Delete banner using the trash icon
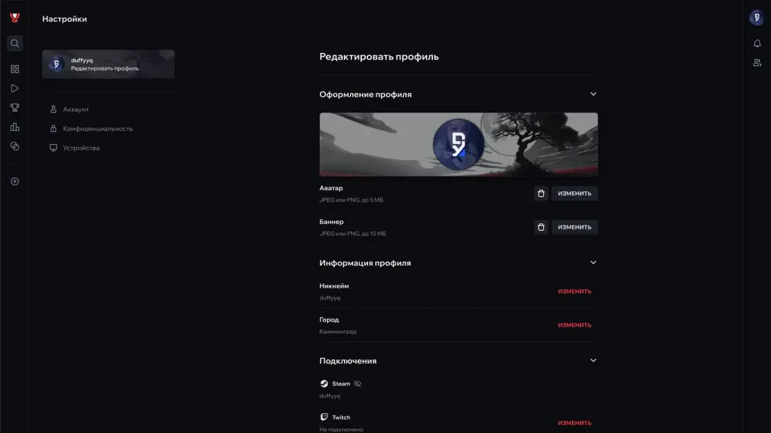The height and width of the screenshot is (433, 771). pos(541,227)
